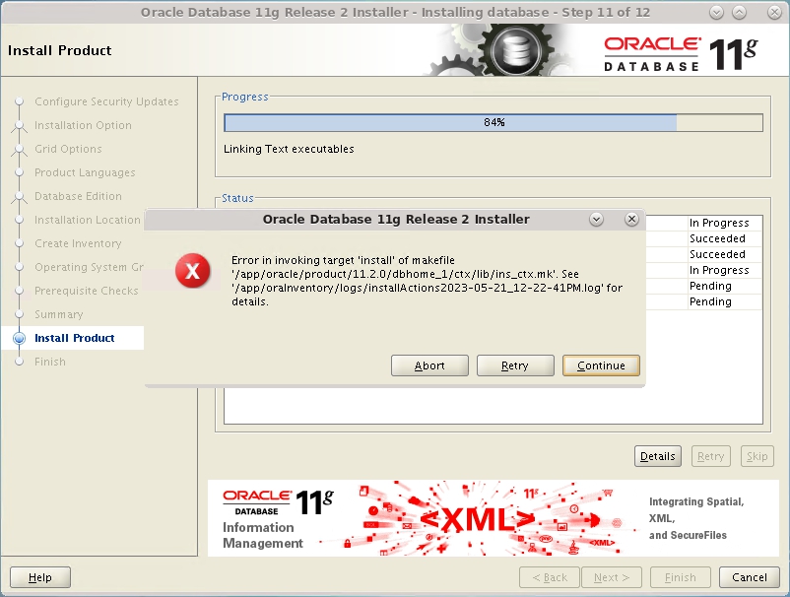Close the error dialog with X button

pos(631,219)
